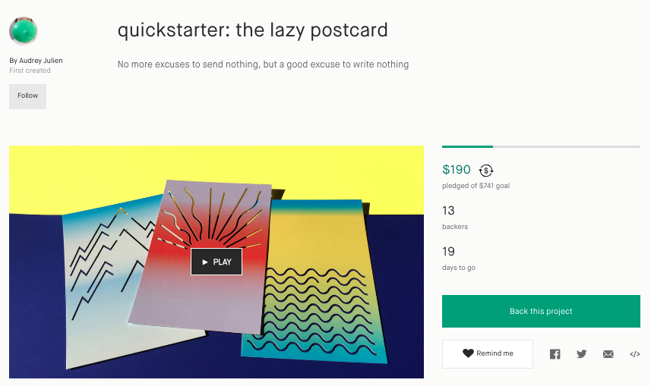
Task: Click the currency conversion icon beside $190
Action: point(485,171)
